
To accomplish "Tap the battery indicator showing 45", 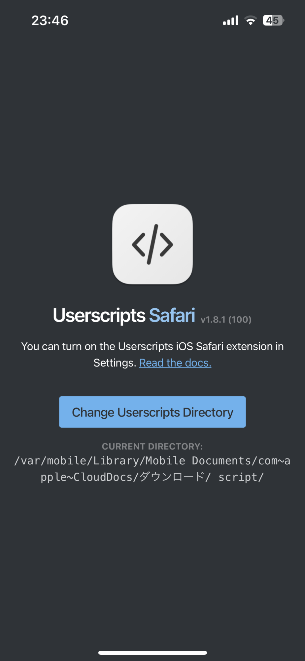I will [273, 20].
